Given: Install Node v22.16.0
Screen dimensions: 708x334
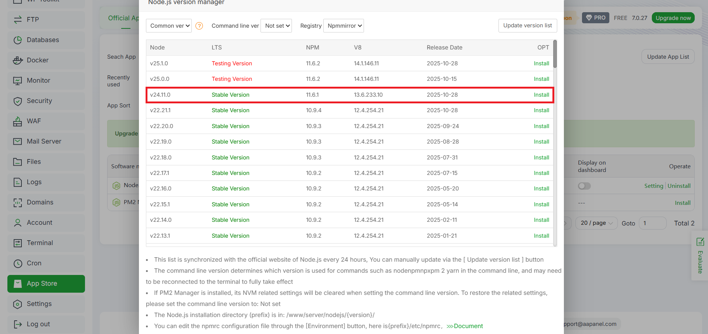Looking at the screenshot, I should point(541,189).
